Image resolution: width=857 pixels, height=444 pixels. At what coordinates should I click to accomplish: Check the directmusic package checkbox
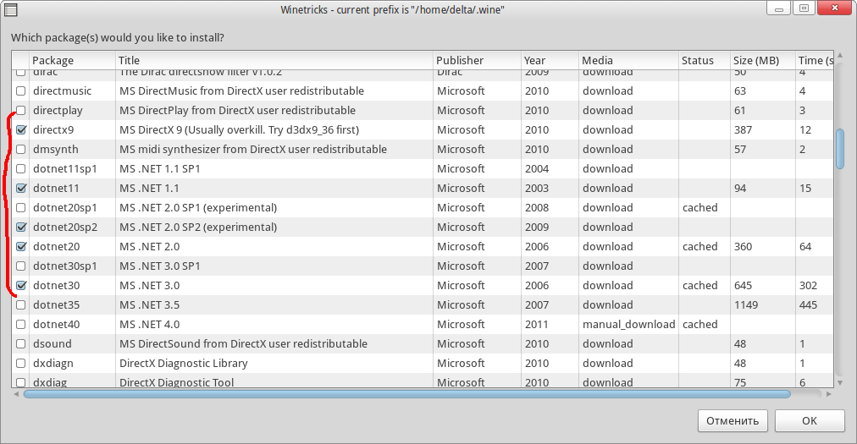[21, 90]
